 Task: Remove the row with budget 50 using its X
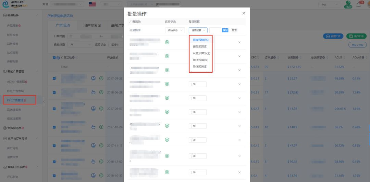click(x=239, y=84)
